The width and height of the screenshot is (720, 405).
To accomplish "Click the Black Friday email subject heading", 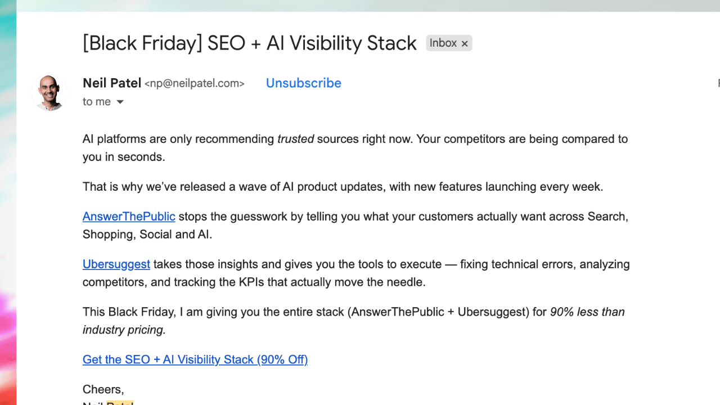I will [x=249, y=43].
